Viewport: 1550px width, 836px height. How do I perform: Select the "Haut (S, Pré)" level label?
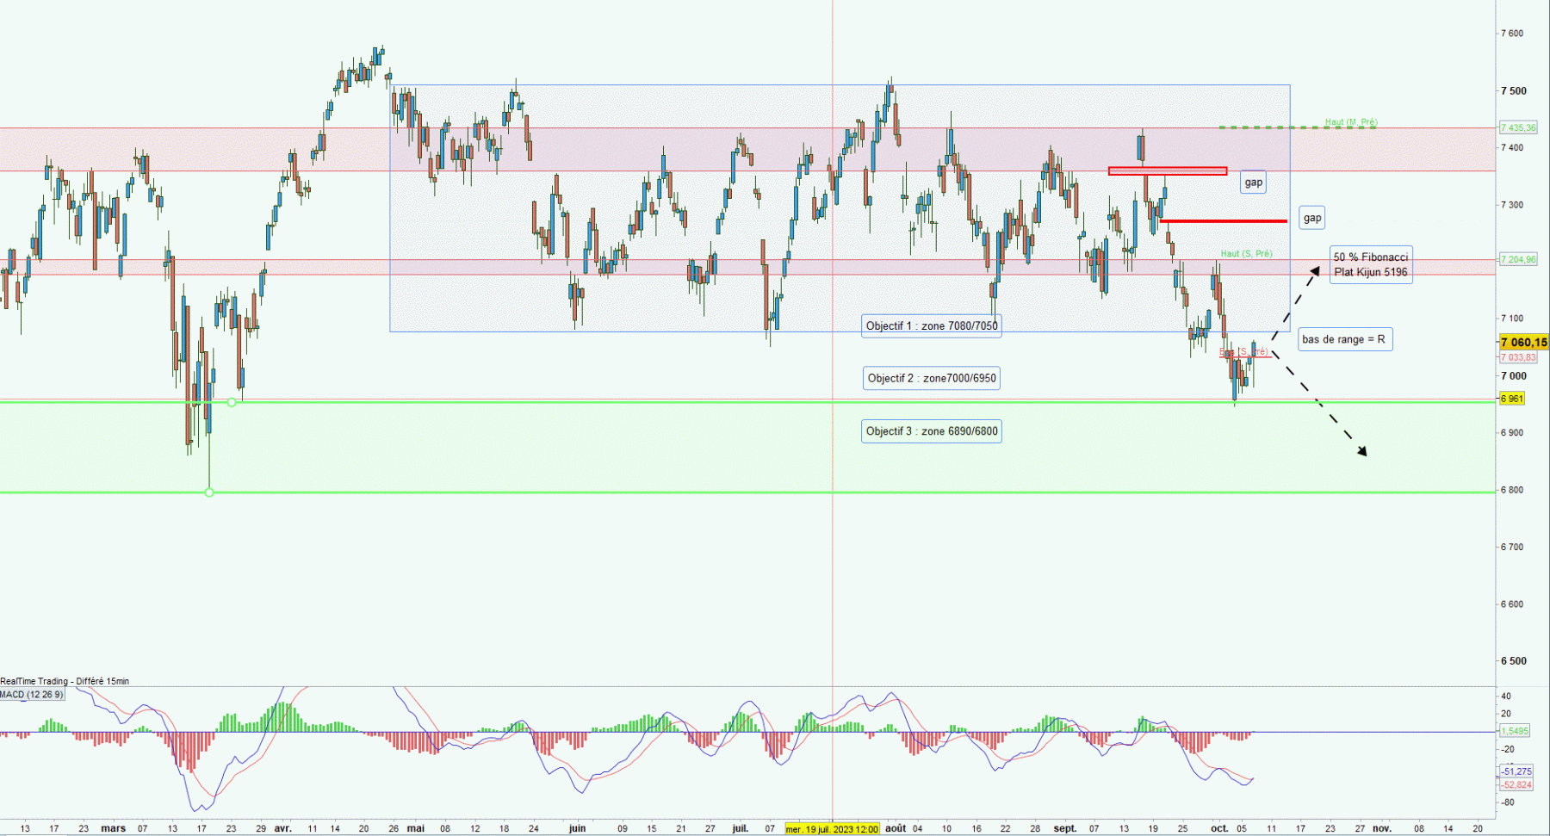pyautogui.click(x=1246, y=254)
